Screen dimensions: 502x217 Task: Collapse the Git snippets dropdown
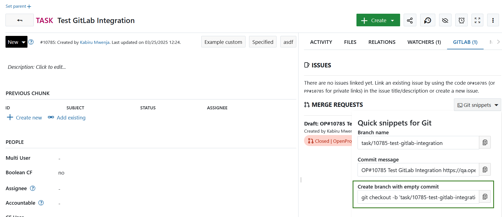pos(477,105)
